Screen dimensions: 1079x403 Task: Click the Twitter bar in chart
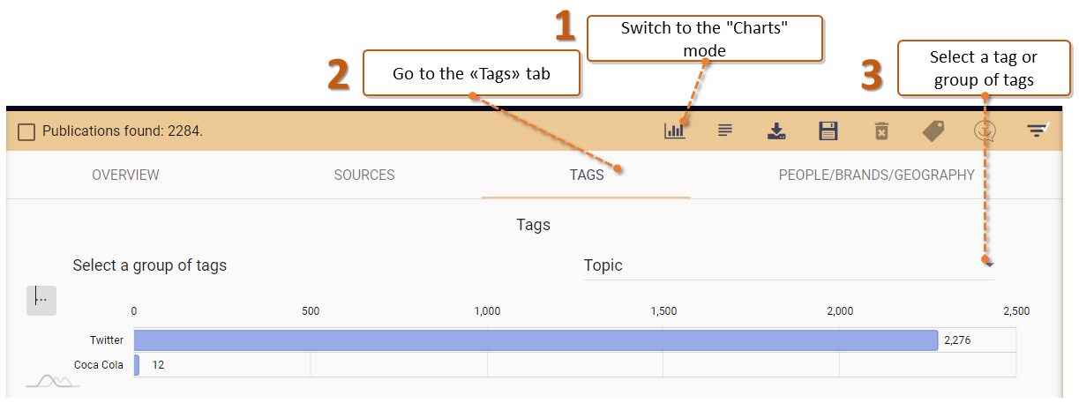tap(536, 340)
